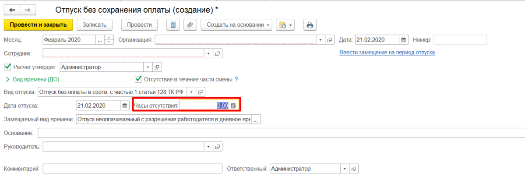
Task: Click Провести и закрыть button
Action: click(38, 25)
